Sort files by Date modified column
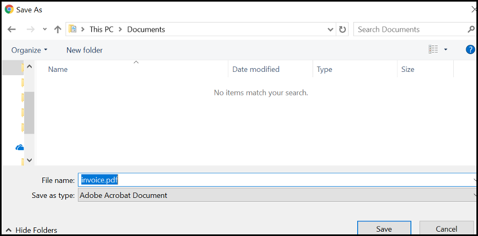This screenshot has width=478, height=236. [256, 69]
